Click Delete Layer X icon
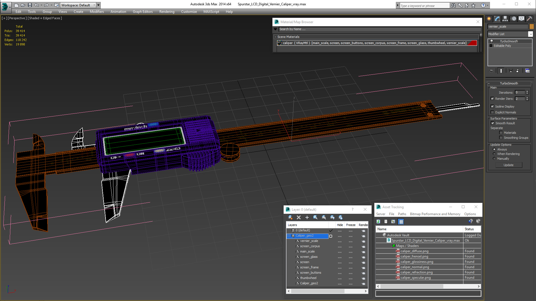This screenshot has height=301, width=536. [299, 217]
